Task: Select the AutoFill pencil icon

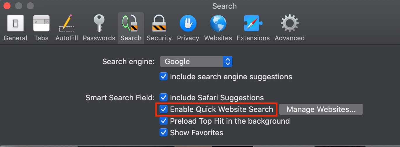Action: point(66,24)
